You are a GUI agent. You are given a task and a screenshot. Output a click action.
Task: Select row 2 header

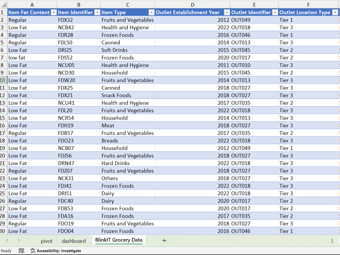[3, 20]
